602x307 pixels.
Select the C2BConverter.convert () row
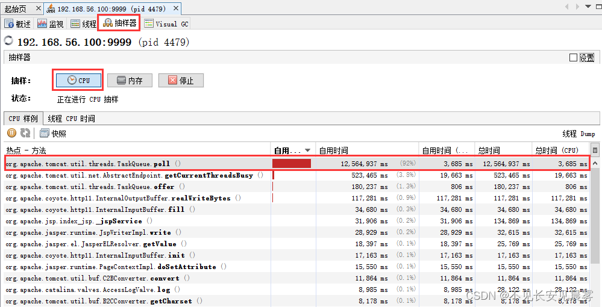click(x=296, y=278)
